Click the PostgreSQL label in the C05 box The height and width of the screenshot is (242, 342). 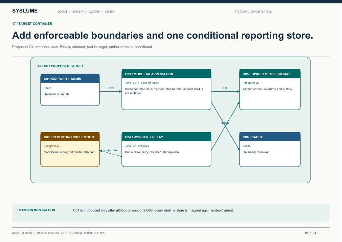point(251,83)
